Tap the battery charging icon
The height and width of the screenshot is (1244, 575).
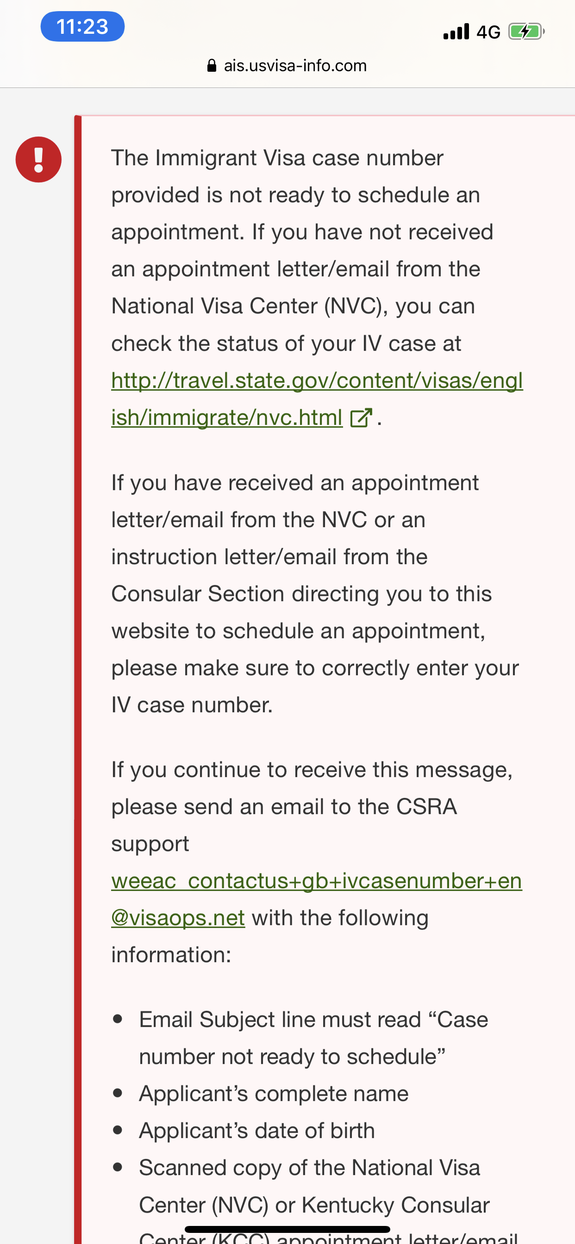[526, 31]
